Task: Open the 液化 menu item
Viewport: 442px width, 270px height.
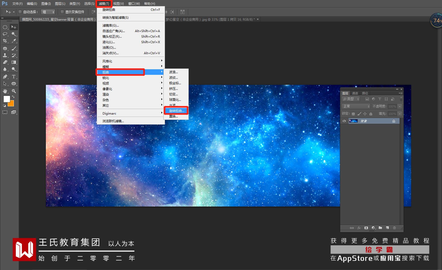Action: (131, 42)
